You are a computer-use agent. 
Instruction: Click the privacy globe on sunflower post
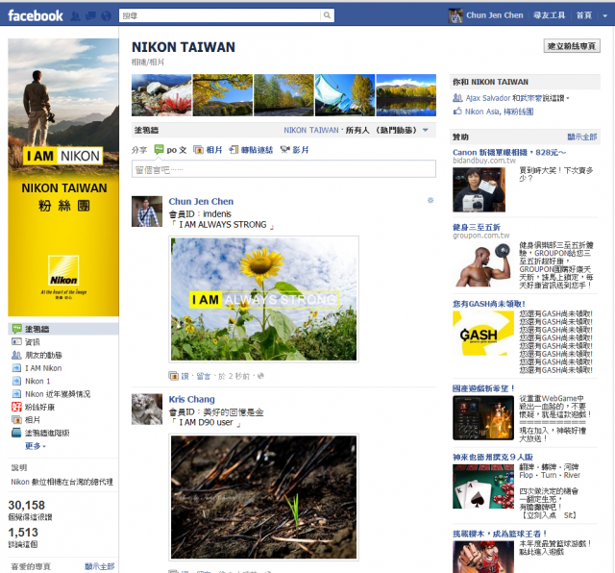click(260, 376)
